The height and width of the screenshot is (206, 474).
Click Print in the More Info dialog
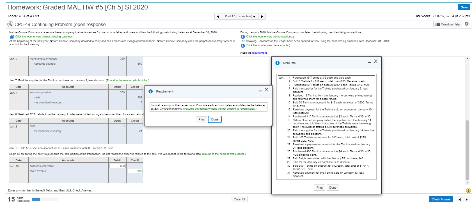[319, 188]
